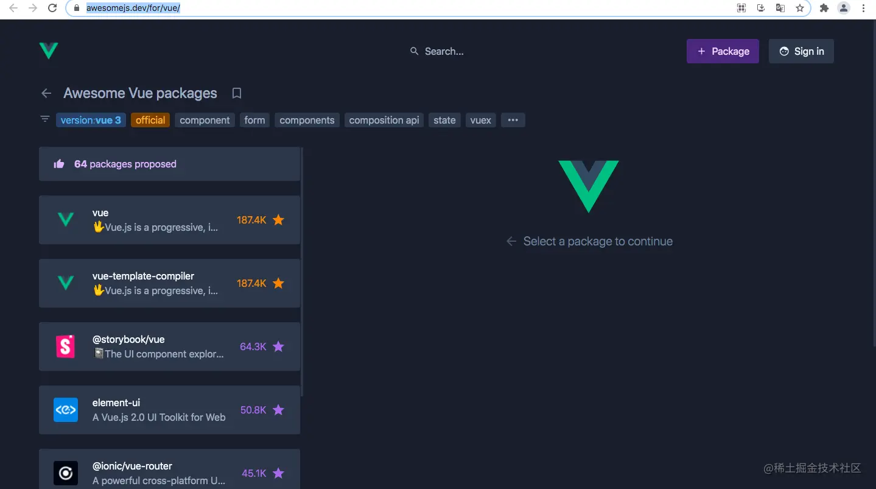Select the components tag filter
876x489 pixels.
click(x=307, y=120)
